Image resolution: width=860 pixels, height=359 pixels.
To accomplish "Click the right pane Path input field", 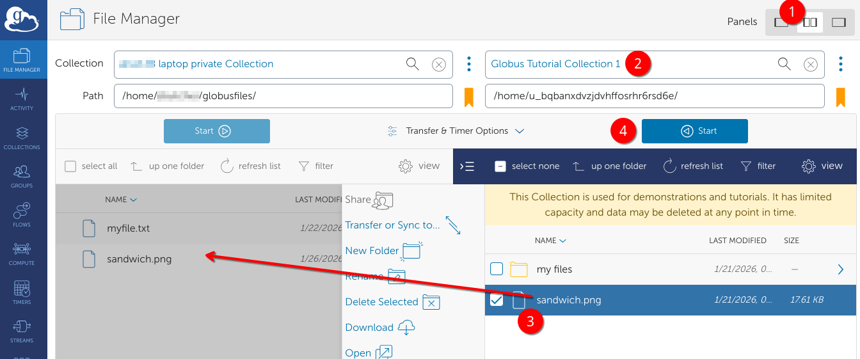I will point(655,96).
